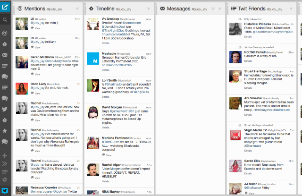Screen dimensions: 302x196
Task: Click the Timeline column title
Action: [105, 9]
